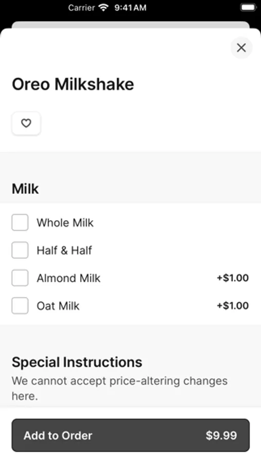Enable the Oat Milk checkbox
The width and height of the screenshot is (261, 463).
tap(20, 306)
